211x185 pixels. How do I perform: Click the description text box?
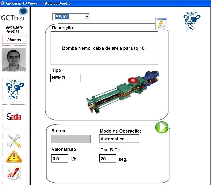pos(104,48)
